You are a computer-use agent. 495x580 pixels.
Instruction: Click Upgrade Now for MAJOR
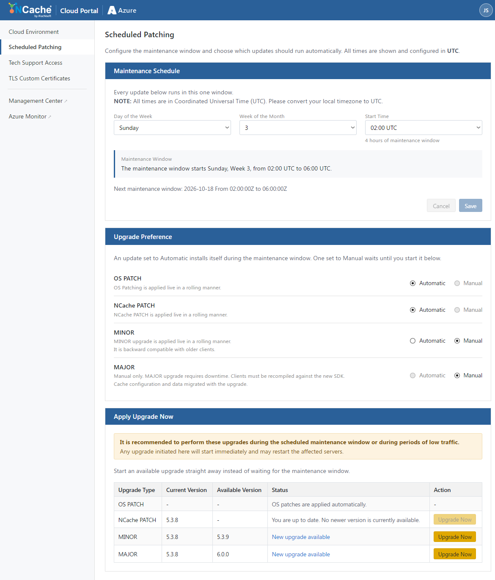point(455,554)
